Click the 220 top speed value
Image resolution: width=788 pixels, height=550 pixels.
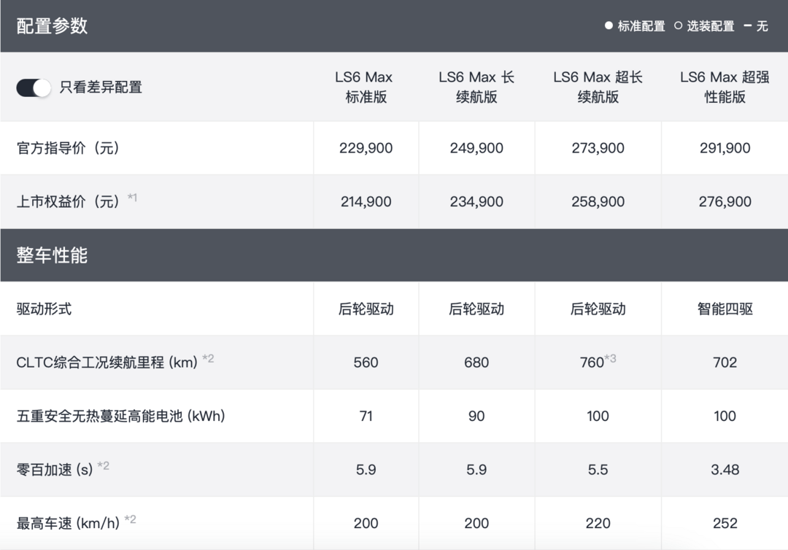coord(598,524)
